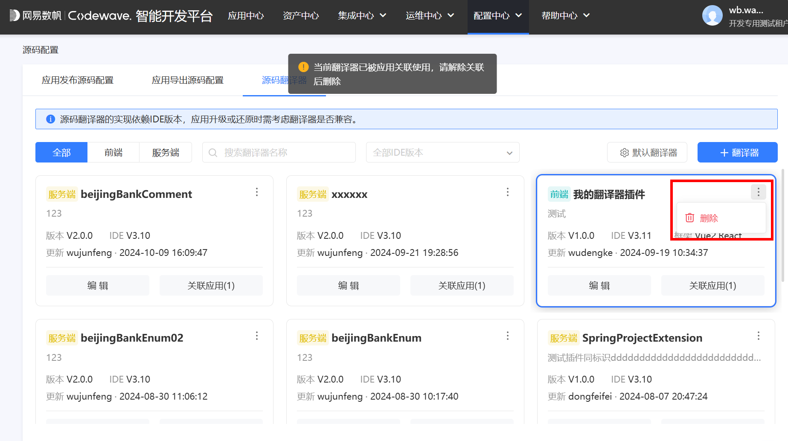788x441 pixels.
Task: Click timestamp 2024-10-09 16:09:47
Action: (163, 252)
